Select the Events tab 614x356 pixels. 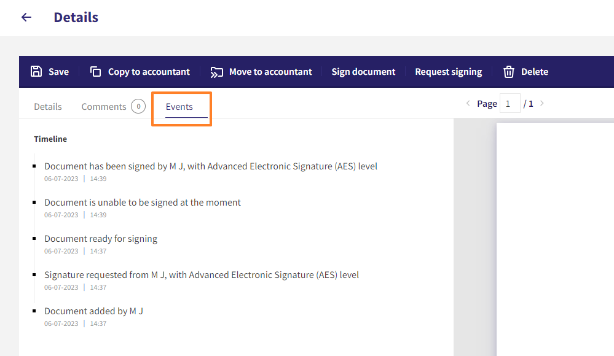pyautogui.click(x=179, y=106)
